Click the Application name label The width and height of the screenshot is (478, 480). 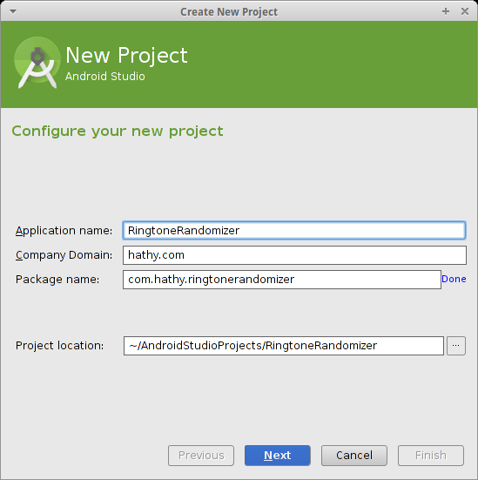point(64,231)
